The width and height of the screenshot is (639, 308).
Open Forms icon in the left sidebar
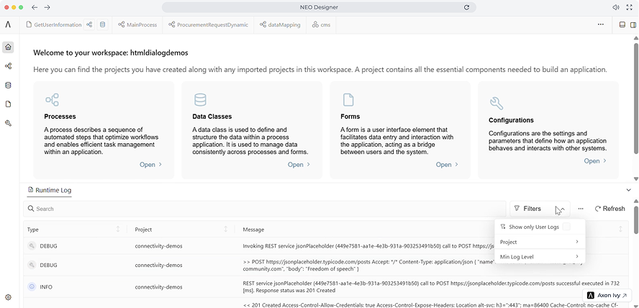click(x=8, y=104)
